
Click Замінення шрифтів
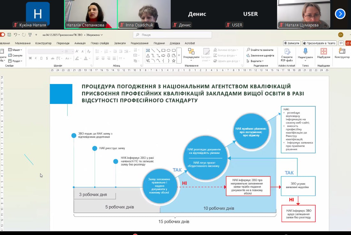coord(260,55)
